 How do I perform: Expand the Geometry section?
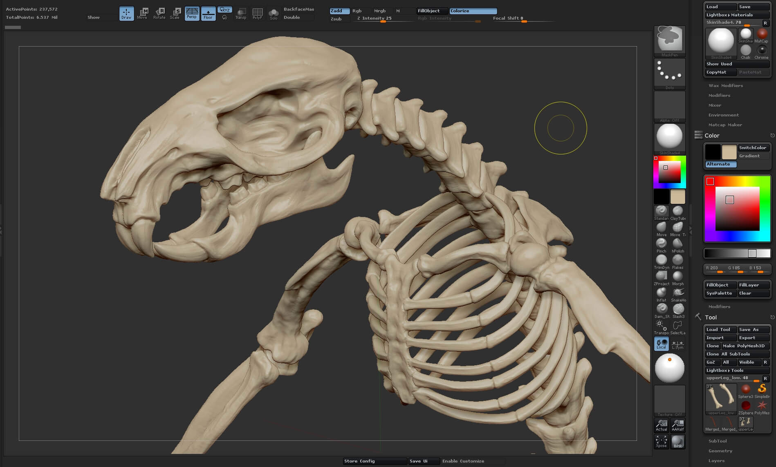click(x=720, y=451)
